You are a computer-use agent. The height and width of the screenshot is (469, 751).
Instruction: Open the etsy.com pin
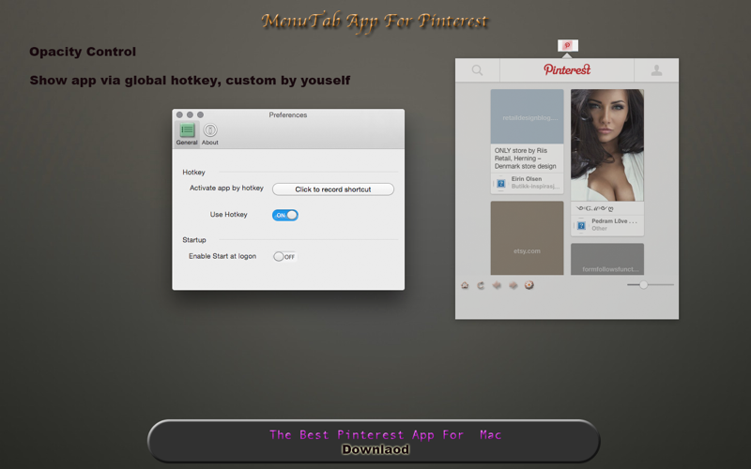(527, 238)
